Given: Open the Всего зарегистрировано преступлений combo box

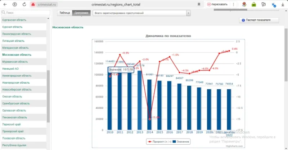Looking at the screenshot, I should coord(141,13).
